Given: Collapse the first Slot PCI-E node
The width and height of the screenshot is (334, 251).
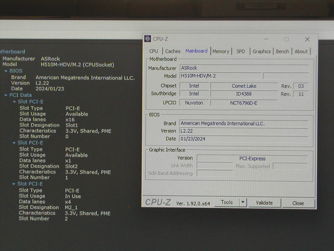Looking at the screenshot, I should point(14,102).
